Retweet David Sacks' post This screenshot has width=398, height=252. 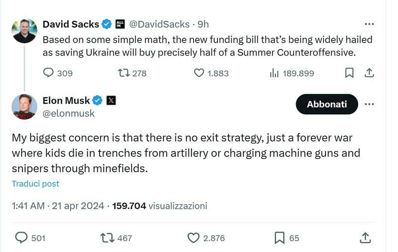click(123, 73)
